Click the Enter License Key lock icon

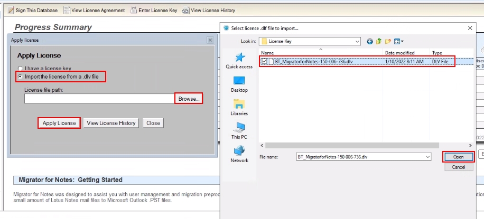tap(133, 10)
